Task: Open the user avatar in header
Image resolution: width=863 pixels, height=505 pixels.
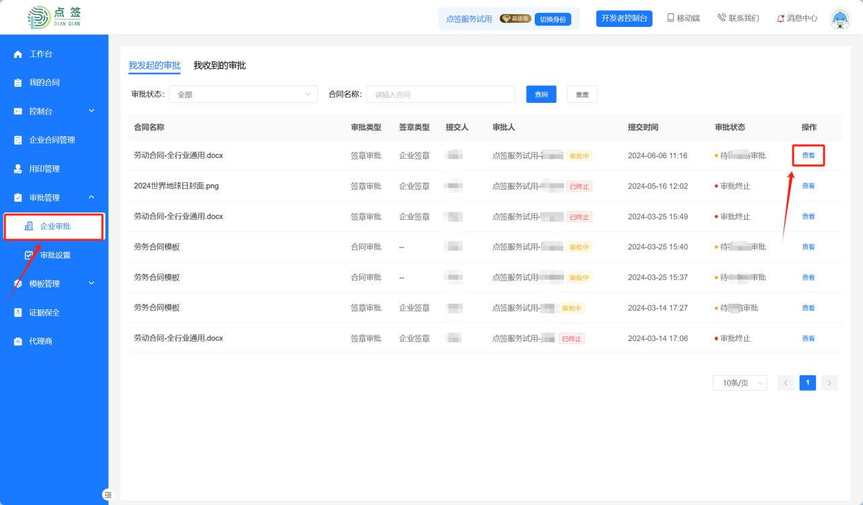Action: [840, 19]
